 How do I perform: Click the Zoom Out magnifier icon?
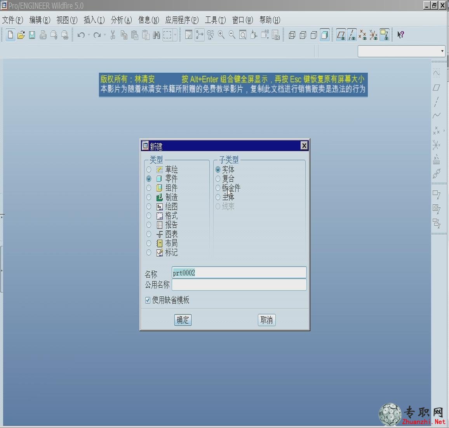coord(232,35)
